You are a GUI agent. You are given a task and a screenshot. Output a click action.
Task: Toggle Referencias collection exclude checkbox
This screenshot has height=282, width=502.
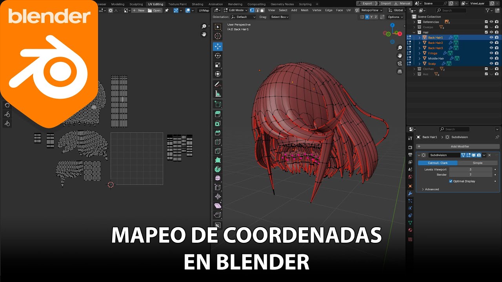click(486, 22)
